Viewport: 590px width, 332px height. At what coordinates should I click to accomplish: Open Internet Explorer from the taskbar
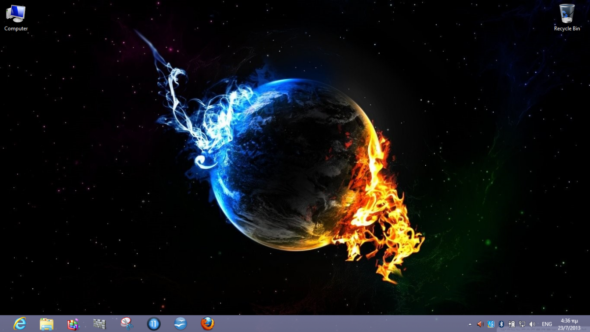click(20, 324)
